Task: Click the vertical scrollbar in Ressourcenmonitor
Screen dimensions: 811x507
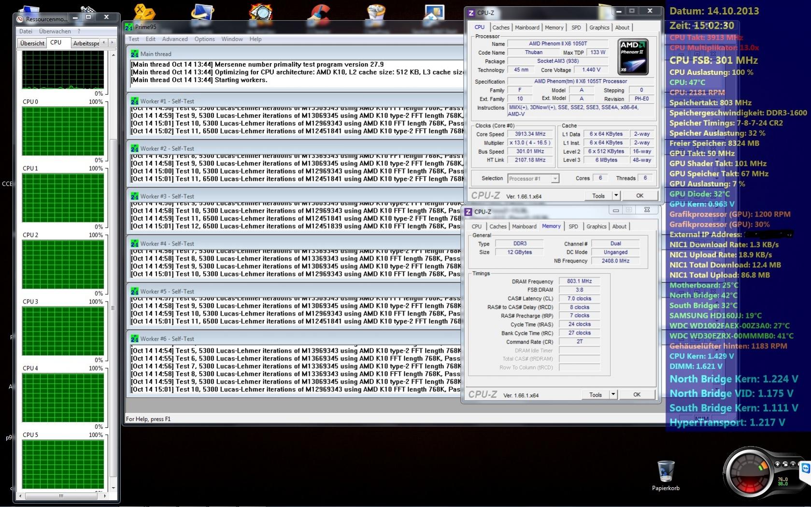Action: tap(113, 307)
